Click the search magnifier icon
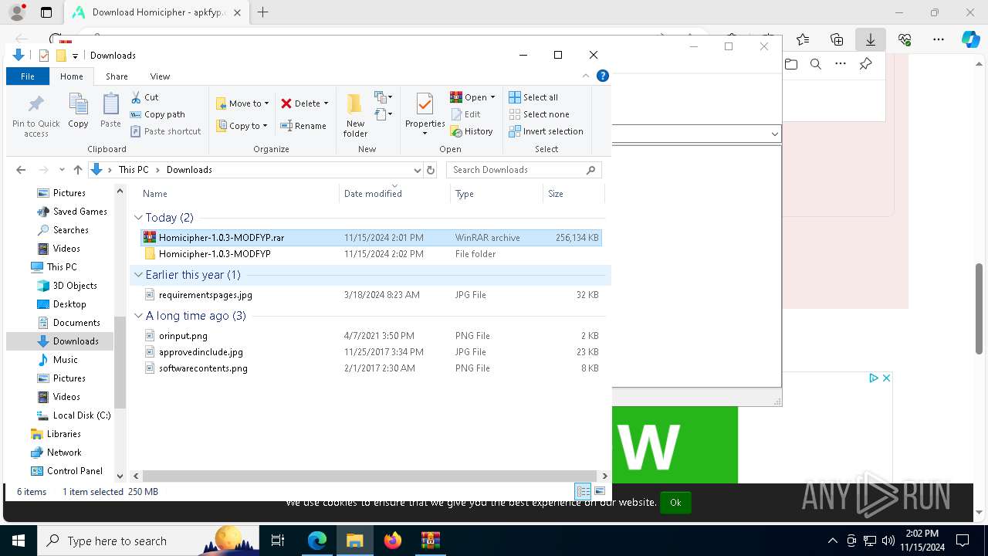 pyautogui.click(x=591, y=170)
